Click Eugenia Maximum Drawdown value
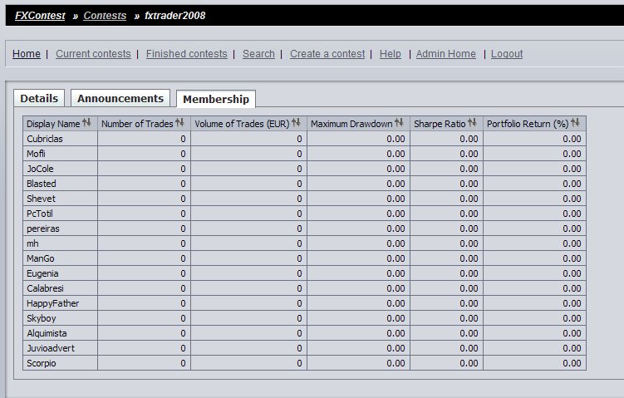624x398 pixels. [396, 273]
